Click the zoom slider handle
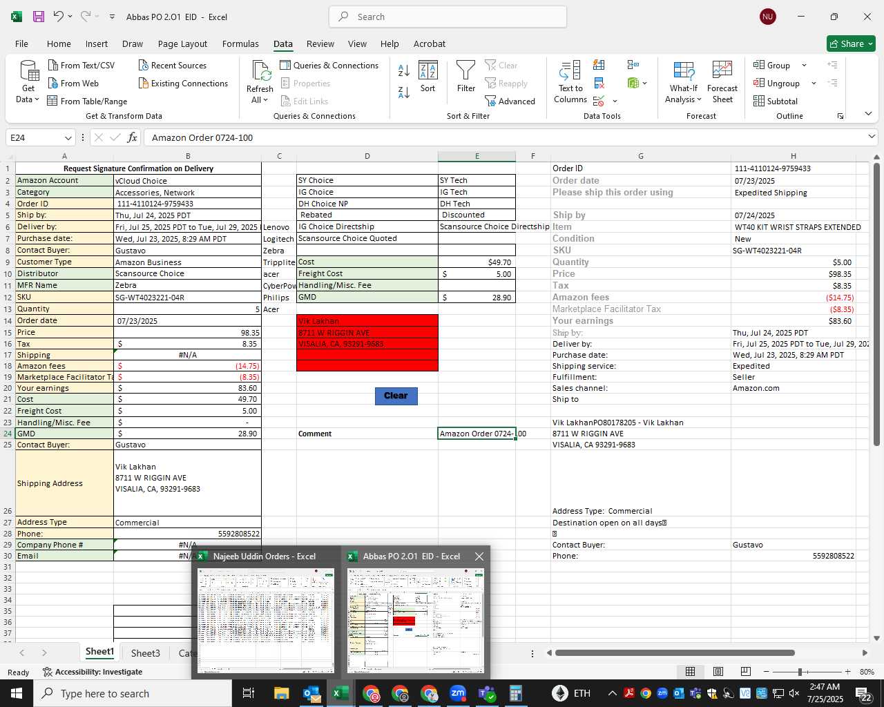This screenshot has width=884, height=707. click(800, 672)
